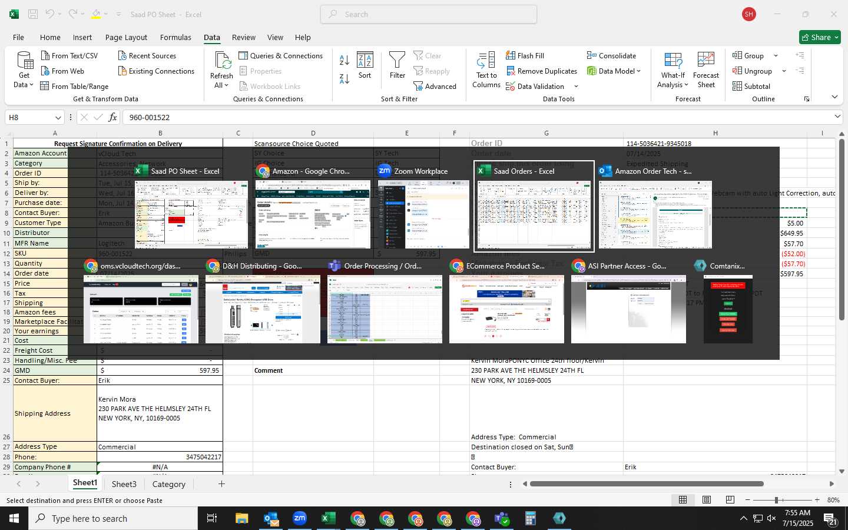The image size is (848, 530).
Task: Import data From Text/CSV
Action: (x=69, y=55)
